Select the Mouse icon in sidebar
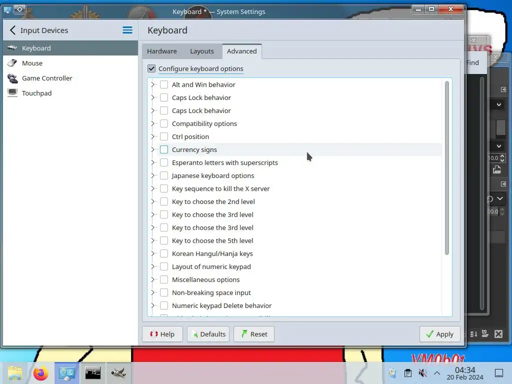 point(12,63)
